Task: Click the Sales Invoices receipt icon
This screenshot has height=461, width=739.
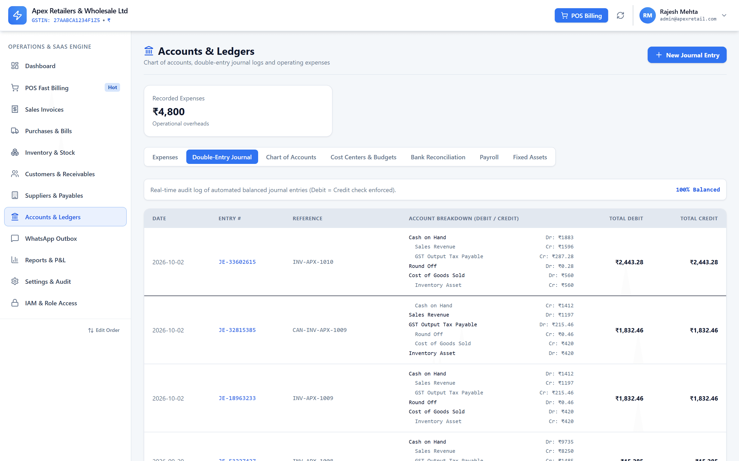Action: click(15, 109)
